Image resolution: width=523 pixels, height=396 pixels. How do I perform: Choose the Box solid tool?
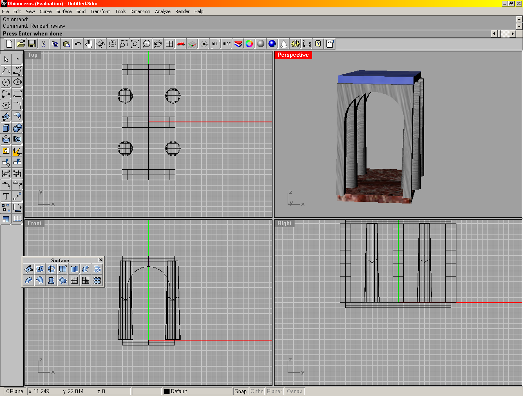(x=6, y=128)
